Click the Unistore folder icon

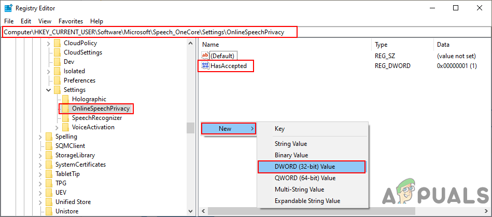(49, 211)
